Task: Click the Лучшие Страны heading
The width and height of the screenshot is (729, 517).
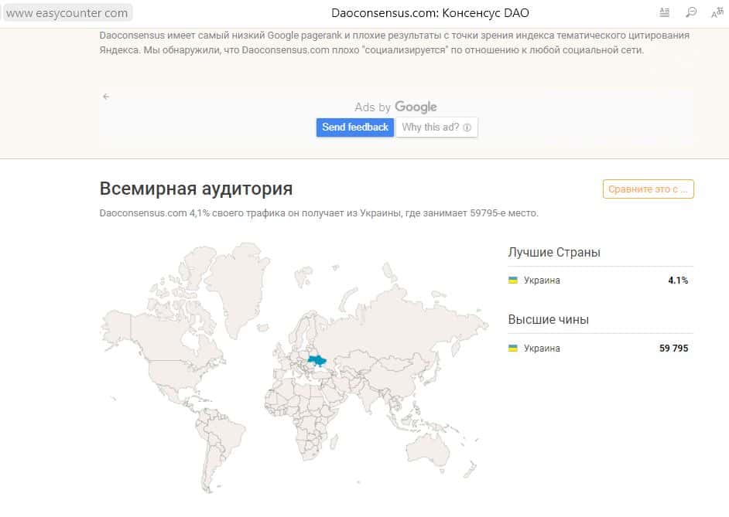Action: [x=554, y=252]
